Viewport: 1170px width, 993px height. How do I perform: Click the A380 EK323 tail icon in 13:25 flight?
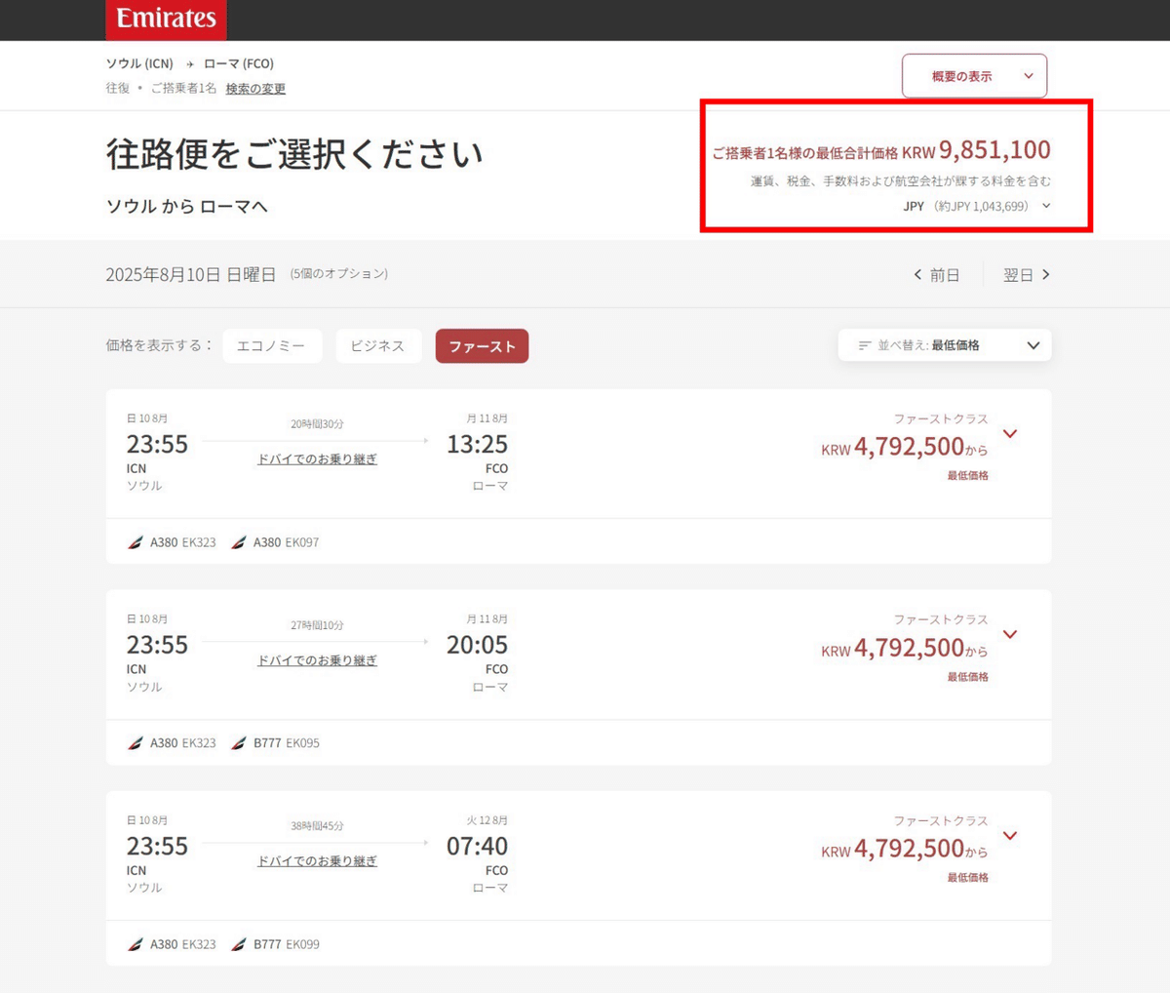136,542
